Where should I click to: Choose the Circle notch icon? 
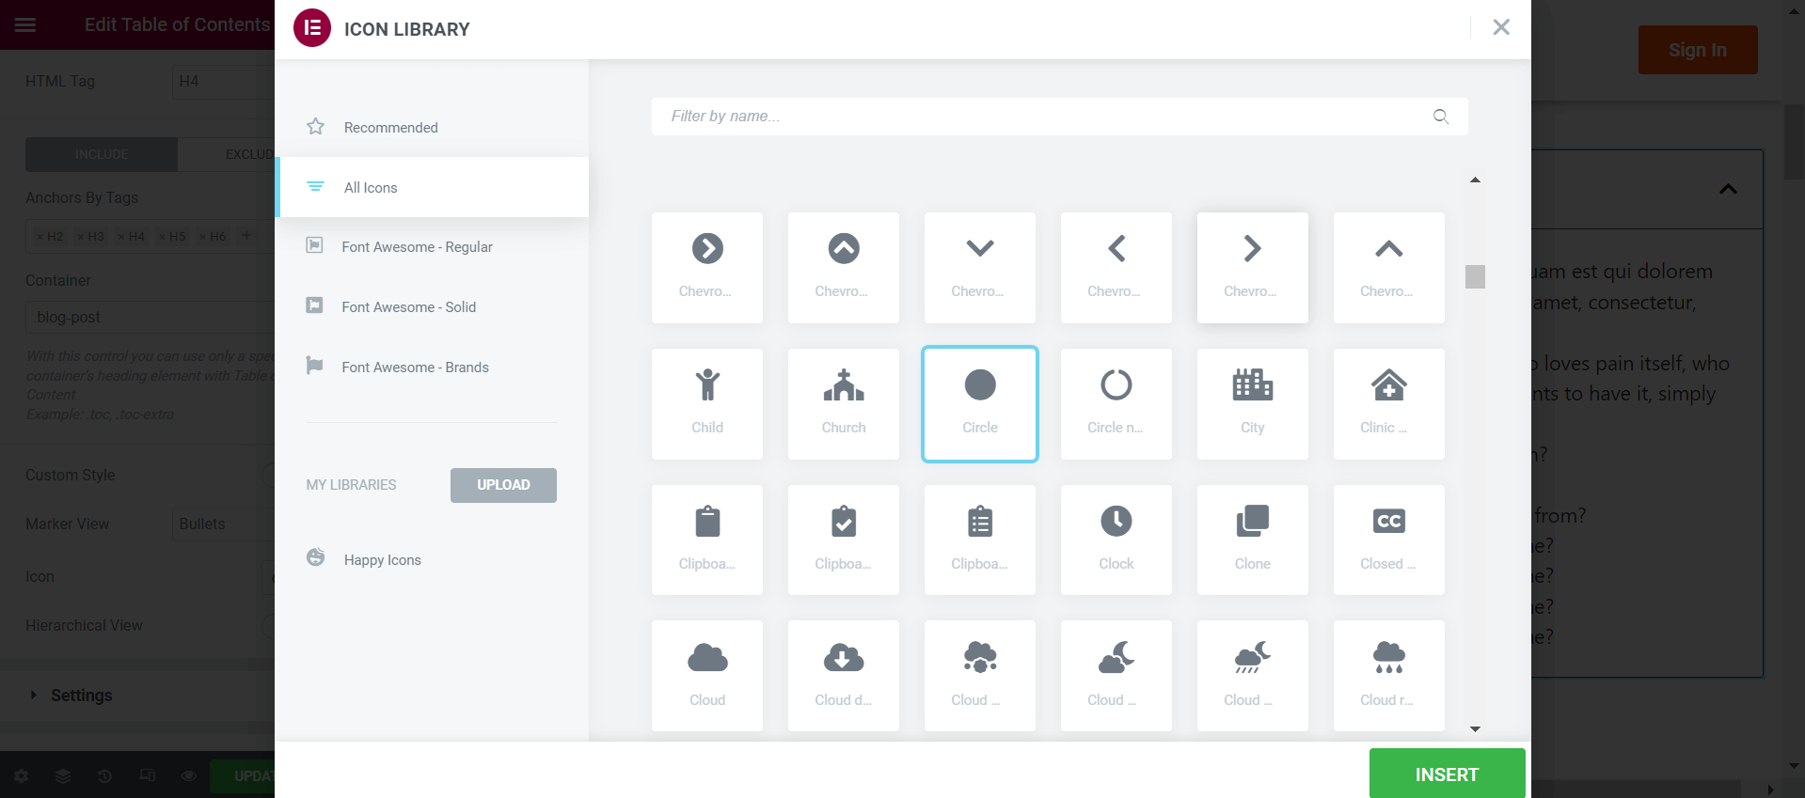pyautogui.click(x=1116, y=404)
